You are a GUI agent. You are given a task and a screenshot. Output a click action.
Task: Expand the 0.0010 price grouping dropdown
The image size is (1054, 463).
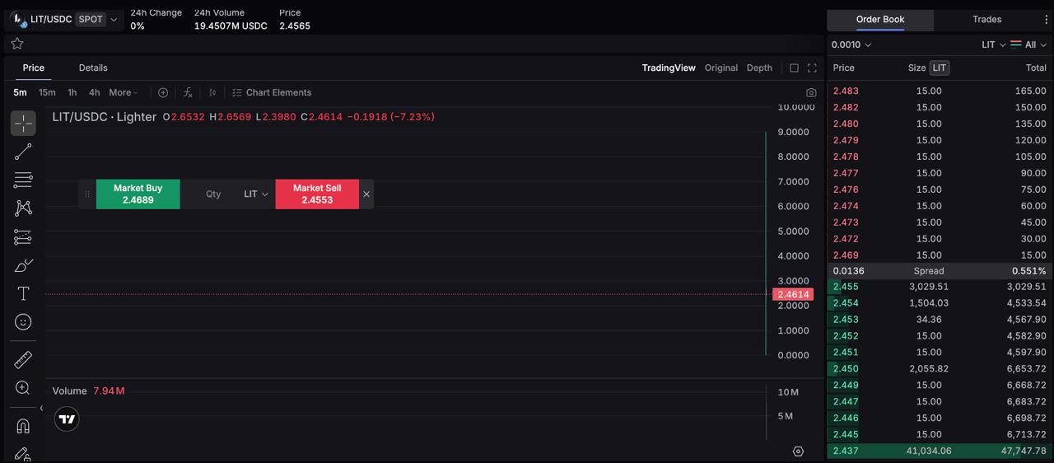851,44
